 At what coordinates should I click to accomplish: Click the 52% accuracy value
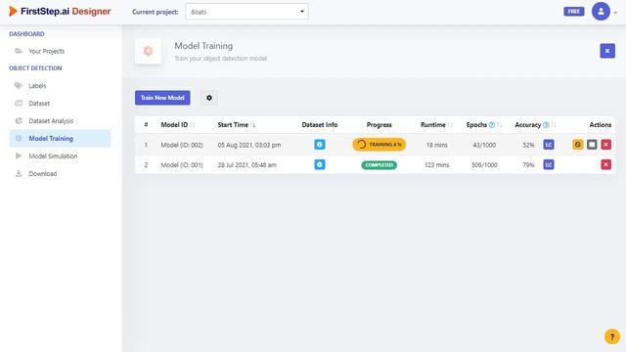point(528,145)
